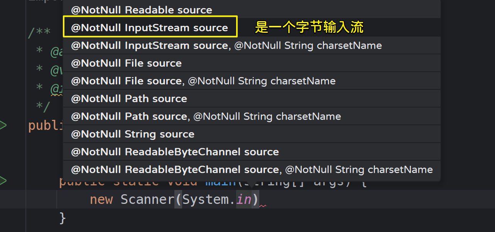495x232 pixels.
Task: Choose File source with charsetName overload
Action: point(203,81)
